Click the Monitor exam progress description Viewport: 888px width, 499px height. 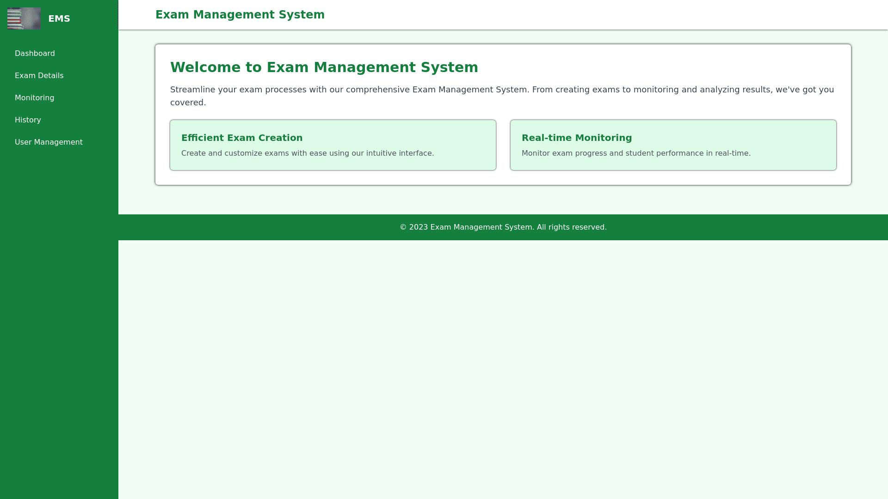[635, 153]
